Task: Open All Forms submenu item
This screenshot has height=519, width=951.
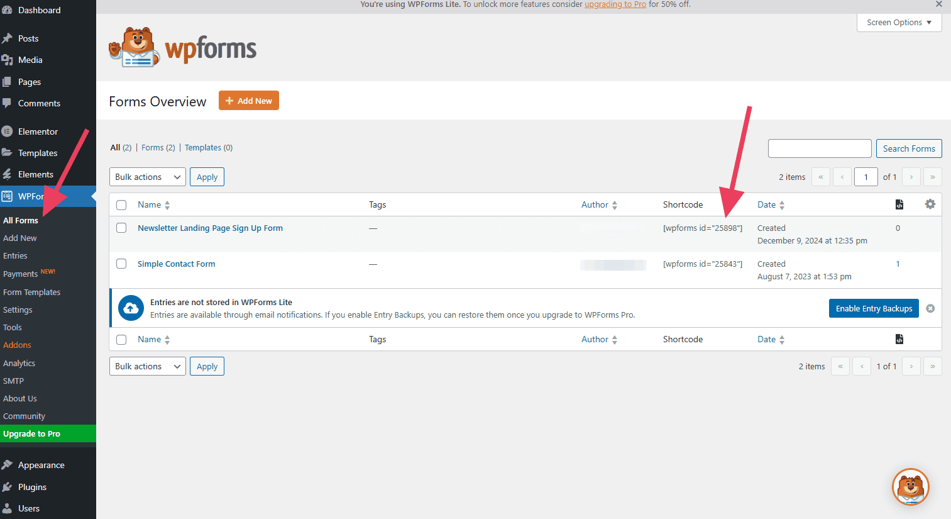Action: (x=21, y=220)
